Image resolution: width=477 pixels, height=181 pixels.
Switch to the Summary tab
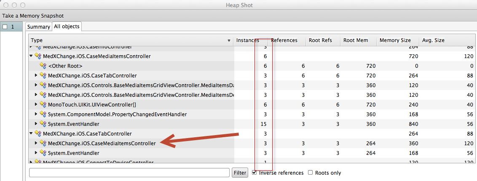pyautogui.click(x=38, y=27)
